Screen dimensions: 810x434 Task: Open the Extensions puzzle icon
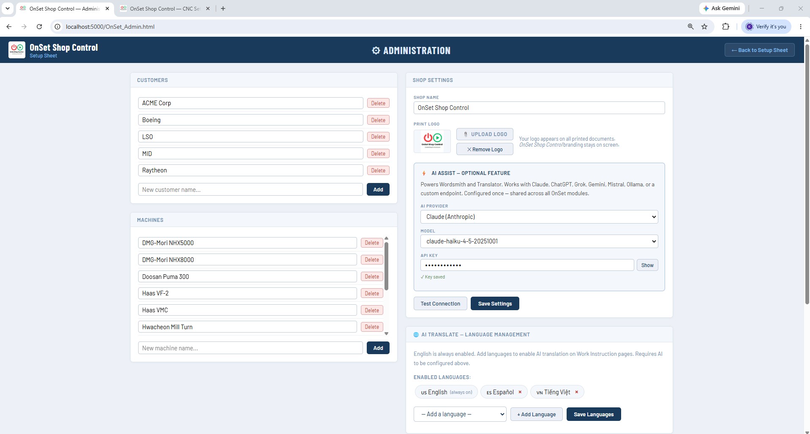click(725, 27)
